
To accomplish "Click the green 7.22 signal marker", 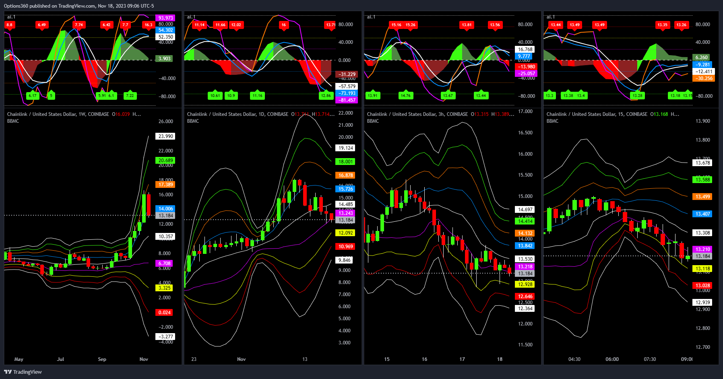I will [130, 95].
